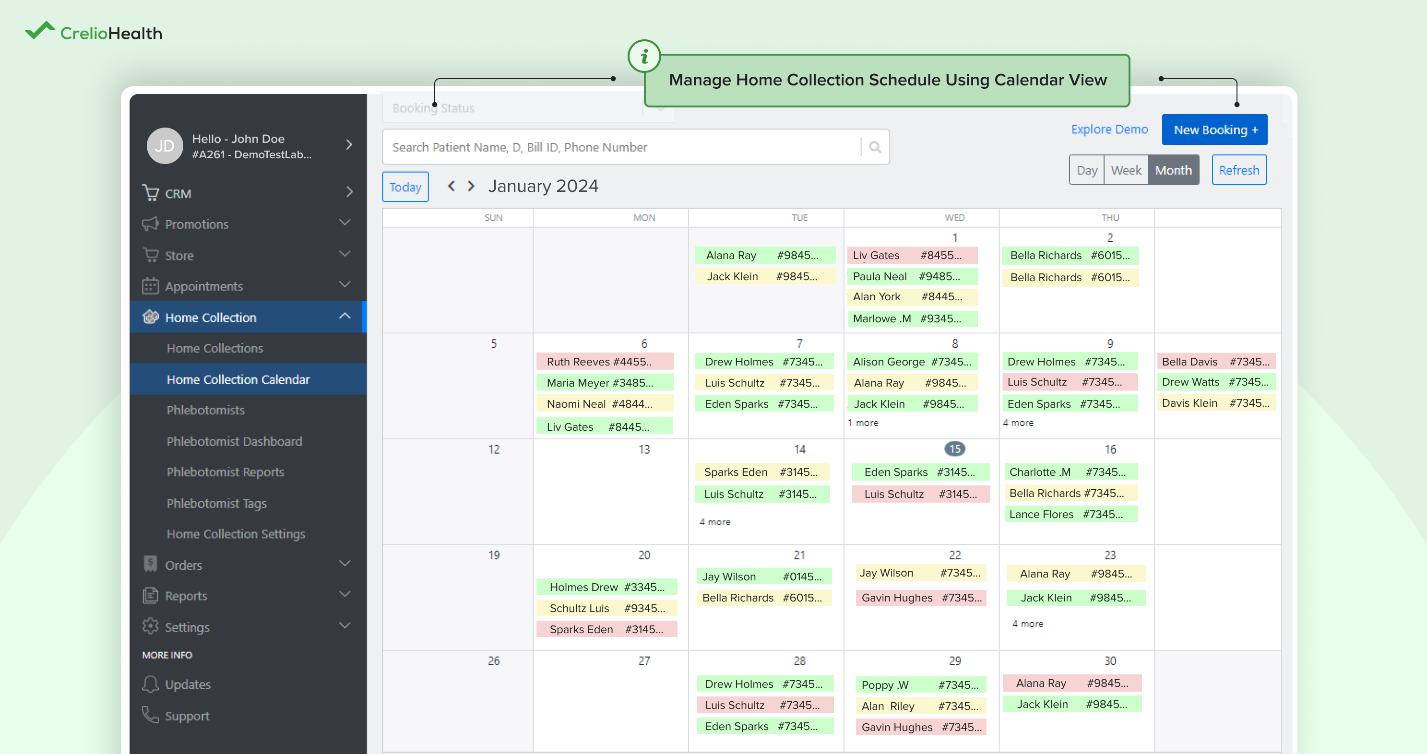Click Today to jump to current date
Viewport: 1427px width, 754px height.
(x=405, y=187)
